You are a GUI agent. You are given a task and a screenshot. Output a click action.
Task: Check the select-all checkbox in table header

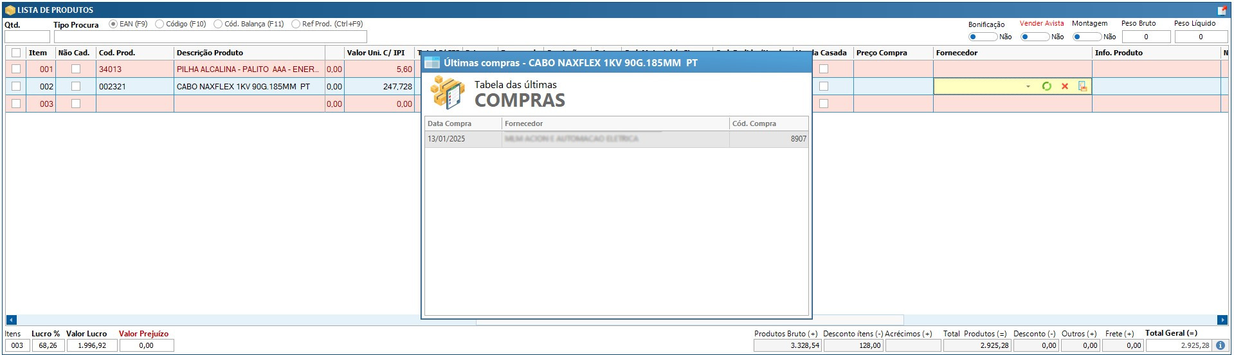16,53
